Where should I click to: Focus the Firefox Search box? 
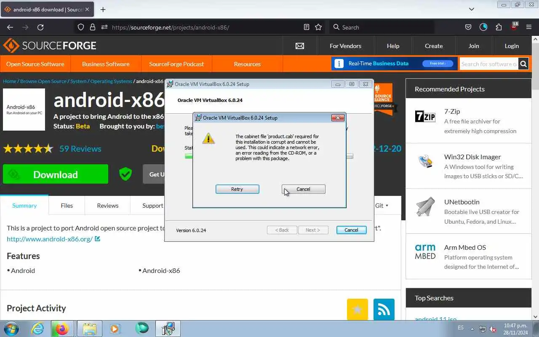point(381,27)
